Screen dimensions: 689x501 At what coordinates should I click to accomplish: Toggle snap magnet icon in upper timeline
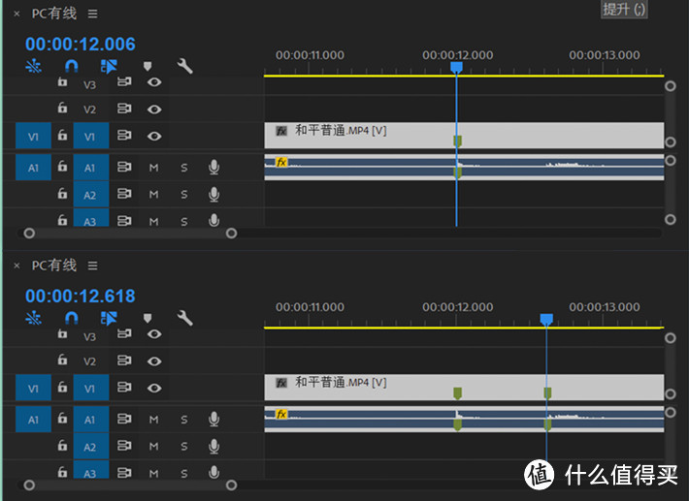(x=71, y=66)
